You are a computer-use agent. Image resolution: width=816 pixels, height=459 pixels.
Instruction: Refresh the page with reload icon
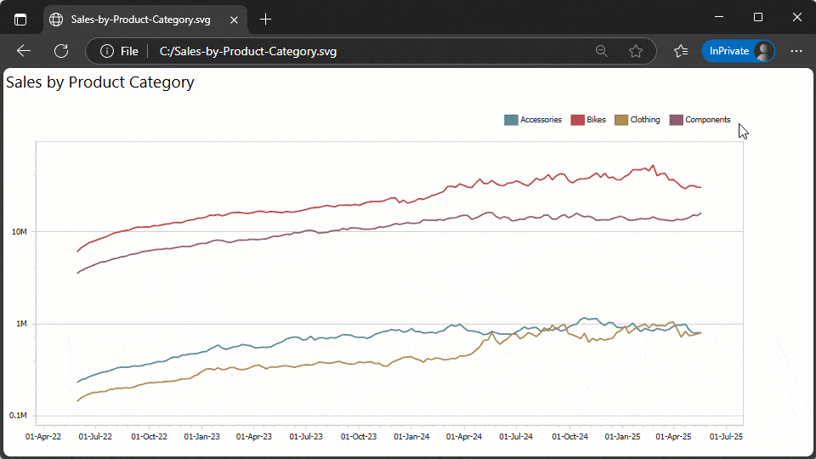[x=61, y=51]
